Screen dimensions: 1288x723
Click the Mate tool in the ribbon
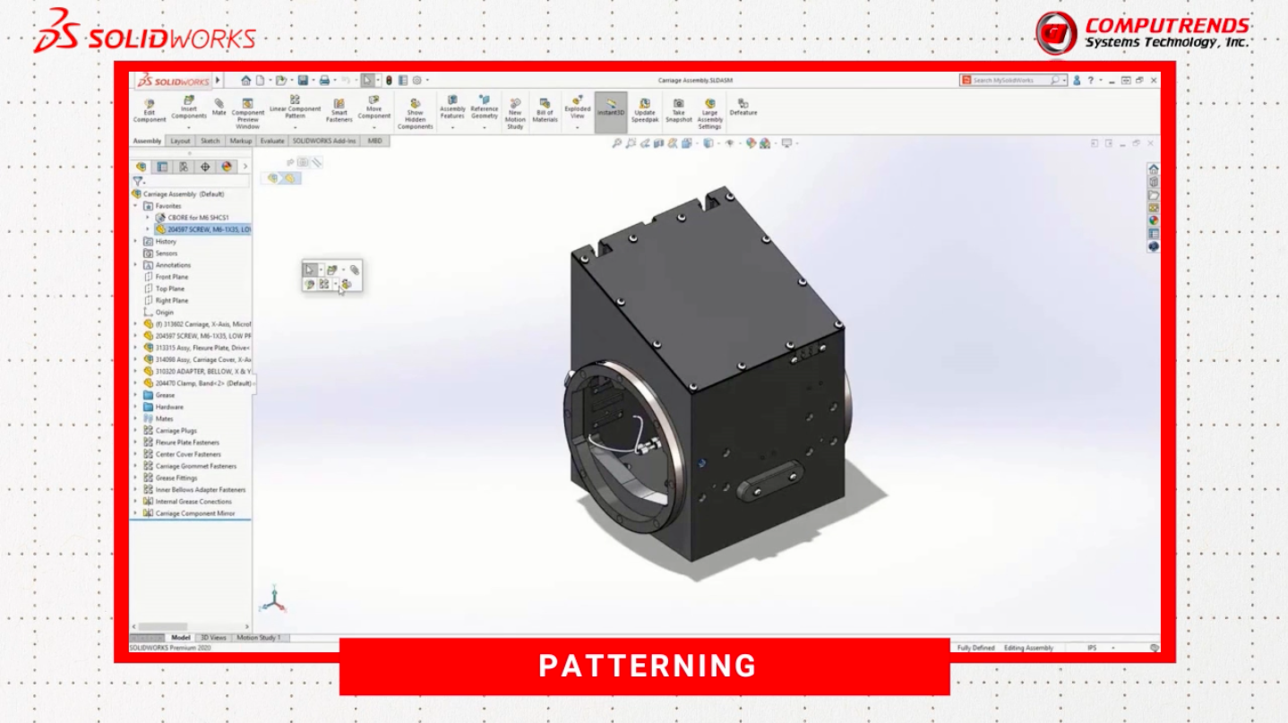[x=219, y=107]
